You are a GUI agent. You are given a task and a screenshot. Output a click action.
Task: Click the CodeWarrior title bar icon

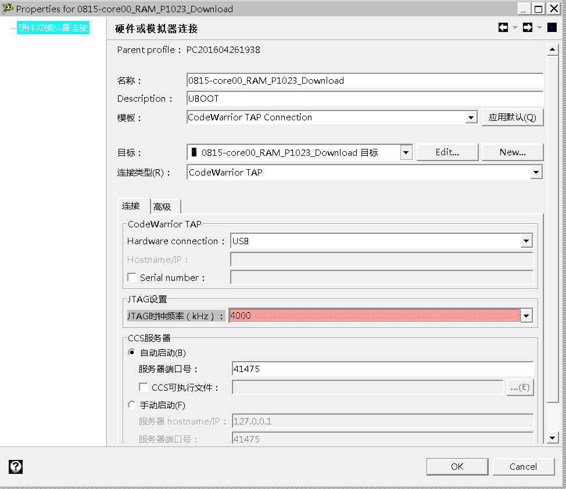click(x=7, y=8)
